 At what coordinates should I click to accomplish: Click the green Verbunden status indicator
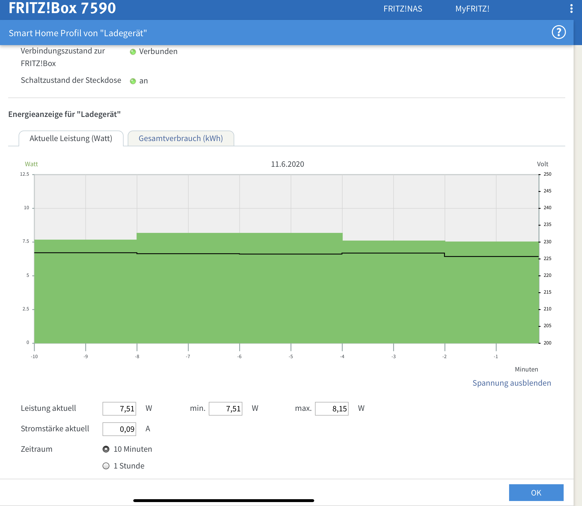(x=133, y=52)
